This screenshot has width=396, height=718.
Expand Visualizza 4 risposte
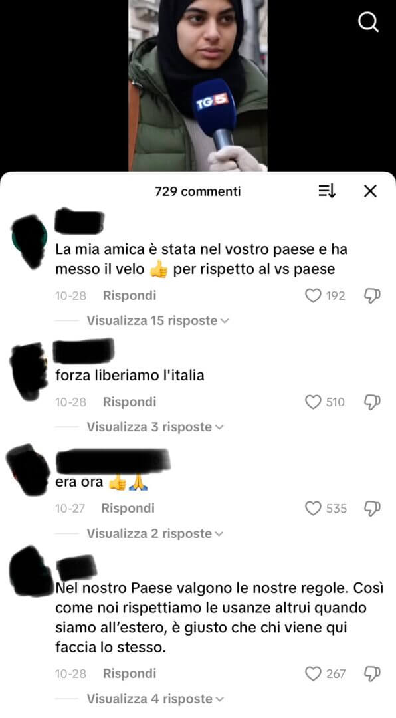point(155,699)
